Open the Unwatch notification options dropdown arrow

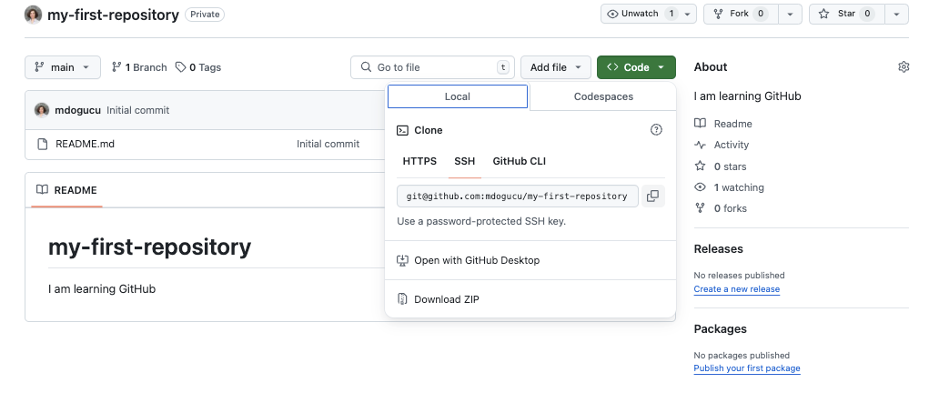coord(688,14)
